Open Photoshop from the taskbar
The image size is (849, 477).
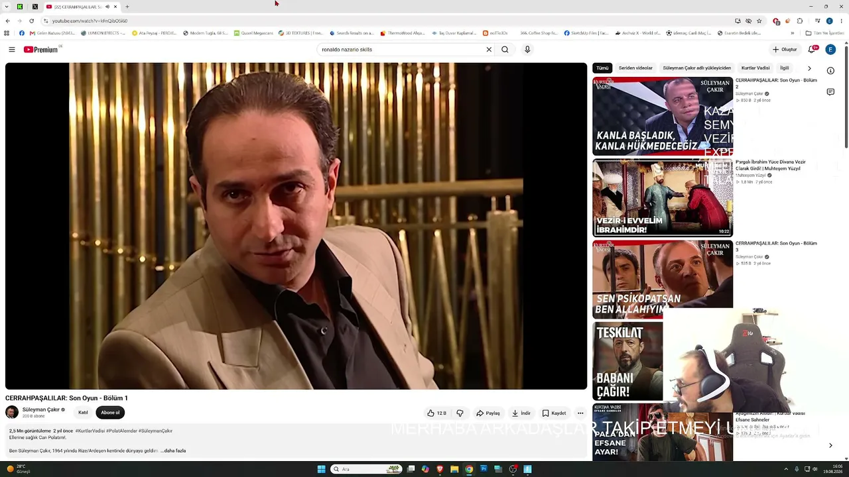click(484, 469)
